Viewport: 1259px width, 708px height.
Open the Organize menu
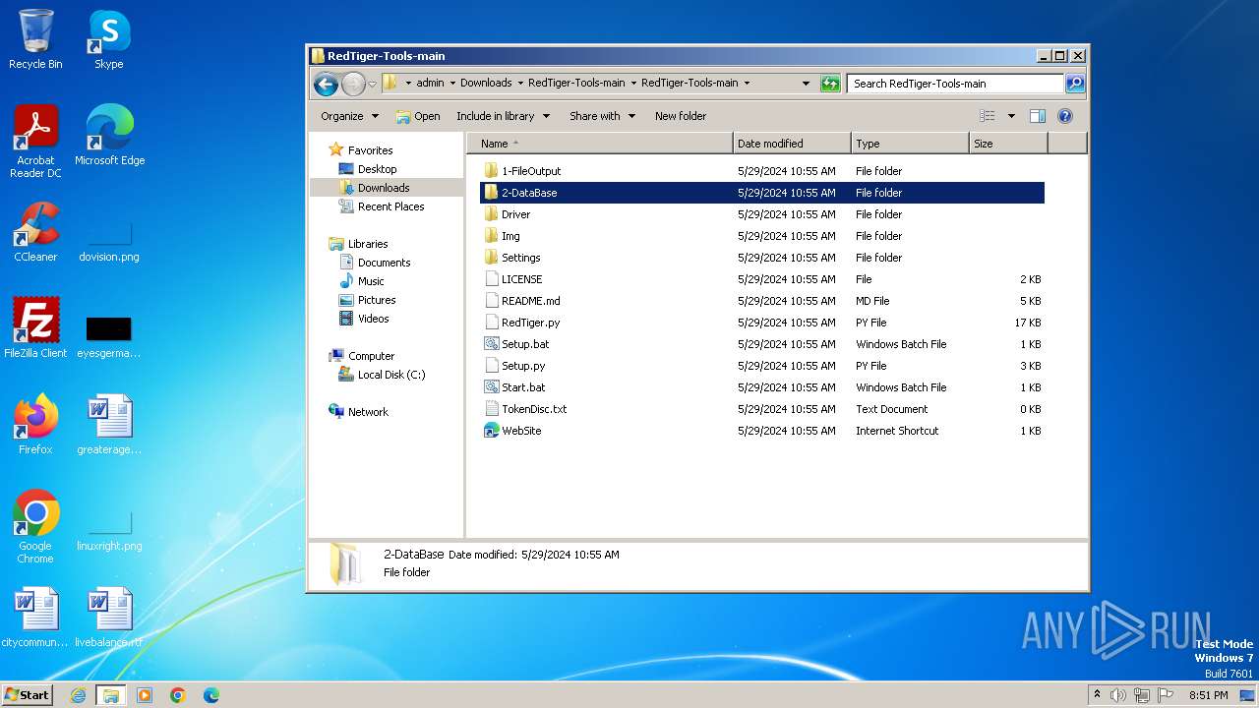click(x=349, y=116)
